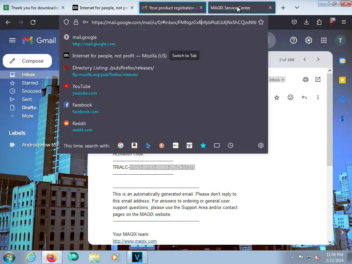The height and width of the screenshot is (264, 352).
Task: Reply to the email
Action: [304, 97]
